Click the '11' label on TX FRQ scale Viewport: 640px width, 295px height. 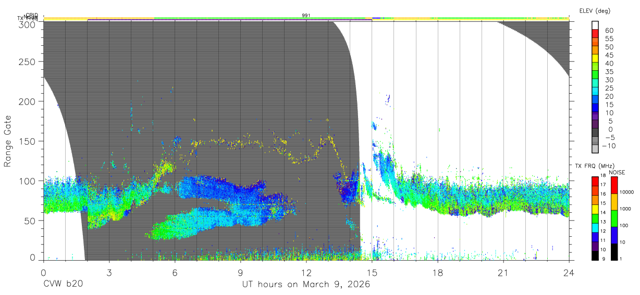[602, 241]
